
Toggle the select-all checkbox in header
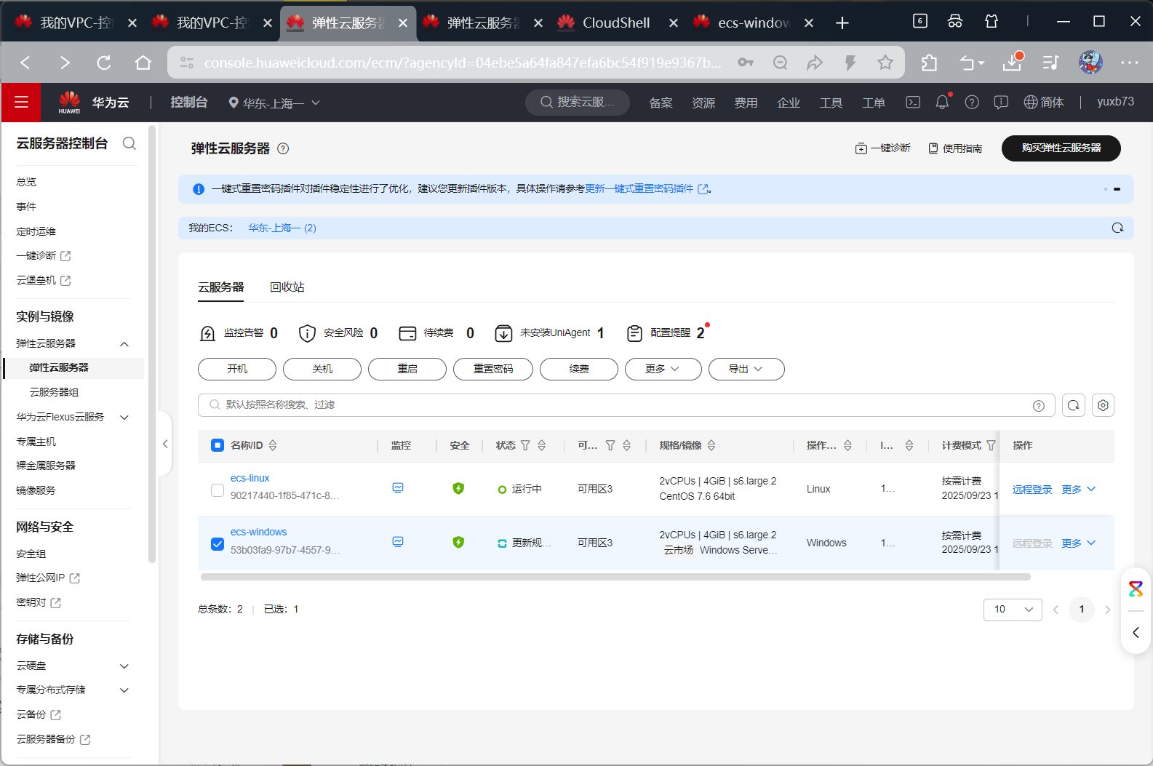[x=218, y=445]
